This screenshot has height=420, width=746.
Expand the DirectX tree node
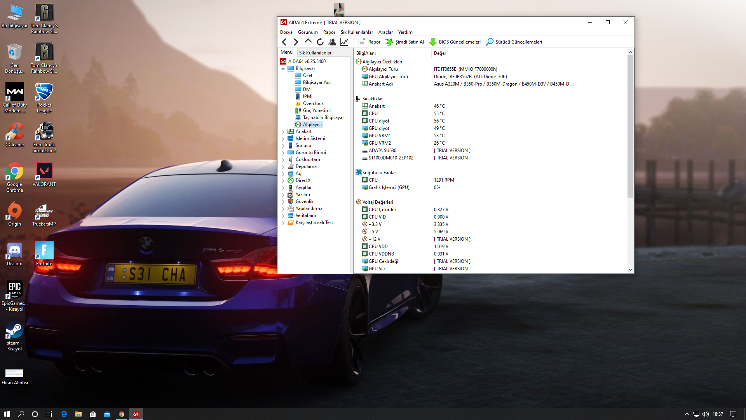[x=283, y=180]
